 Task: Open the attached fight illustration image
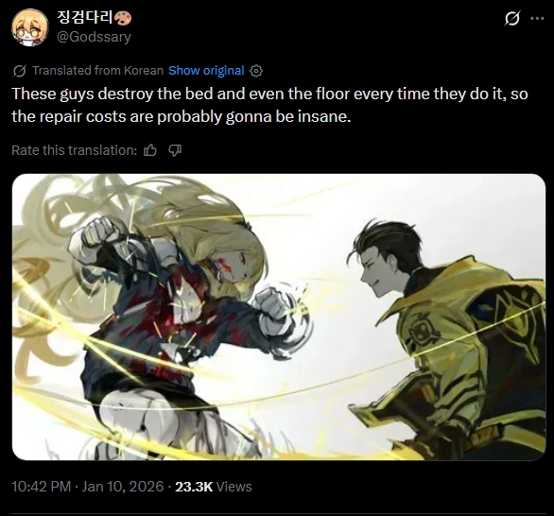[279, 317]
